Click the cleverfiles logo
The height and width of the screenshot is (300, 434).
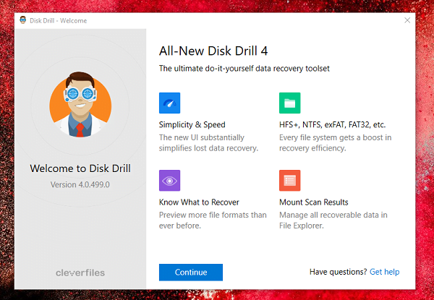click(x=80, y=273)
